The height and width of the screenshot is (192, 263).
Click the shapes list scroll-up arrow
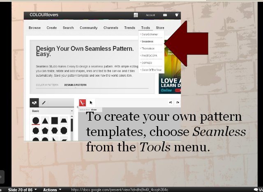point(72,116)
